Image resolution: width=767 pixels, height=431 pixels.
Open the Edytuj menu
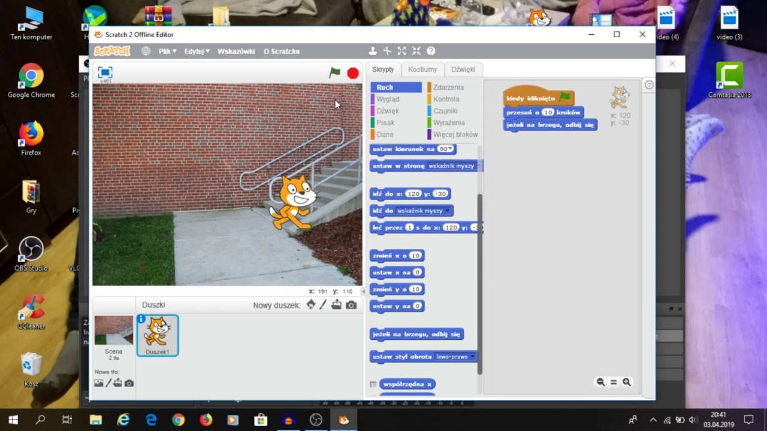coord(197,51)
